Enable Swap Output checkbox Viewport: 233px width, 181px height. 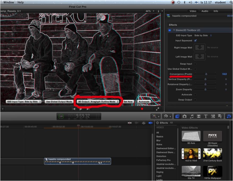pos(195,100)
